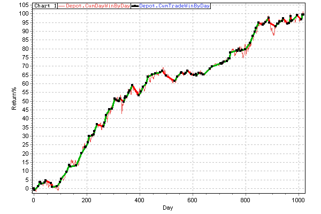
Task: Click the 100 value on Return% axis
Action: tap(24, 13)
